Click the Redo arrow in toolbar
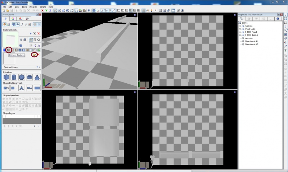The height and width of the screenshot is (172, 288). pos(37,10)
